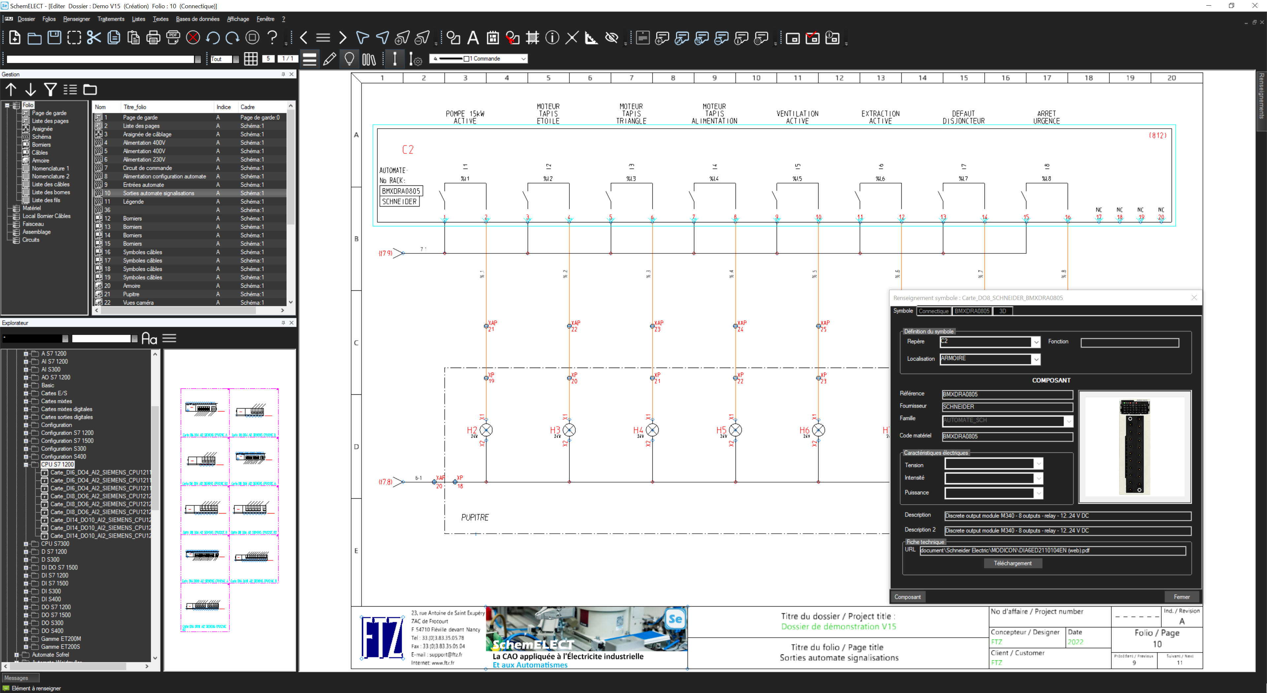
Task: Open the symbol info circled-i toolbar icon
Action: coord(552,37)
